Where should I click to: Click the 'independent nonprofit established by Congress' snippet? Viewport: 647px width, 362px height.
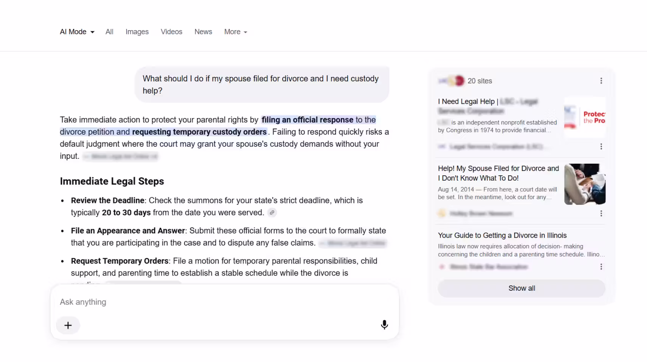coord(497,126)
